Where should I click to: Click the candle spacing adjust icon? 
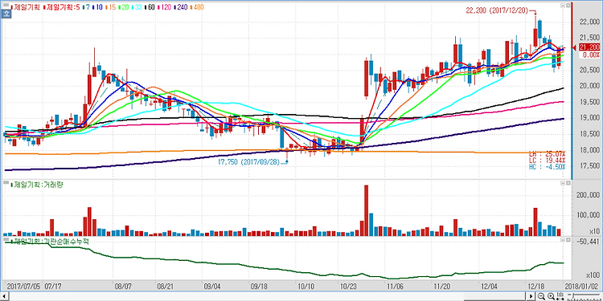560,296
